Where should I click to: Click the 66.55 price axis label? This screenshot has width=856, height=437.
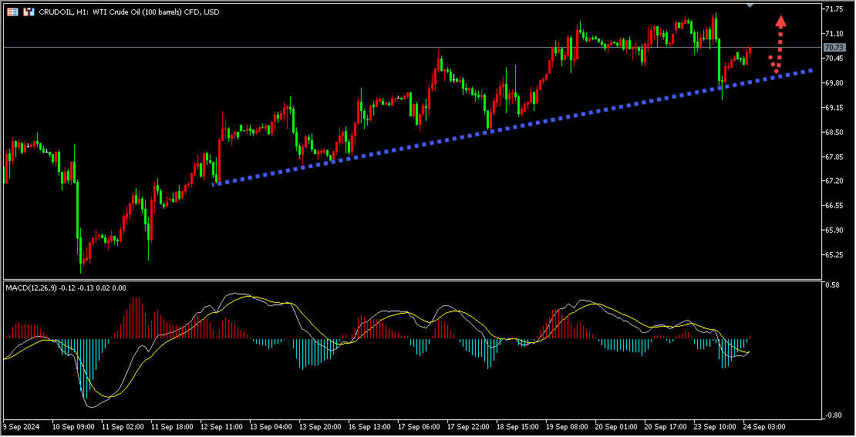tap(835, 206)
